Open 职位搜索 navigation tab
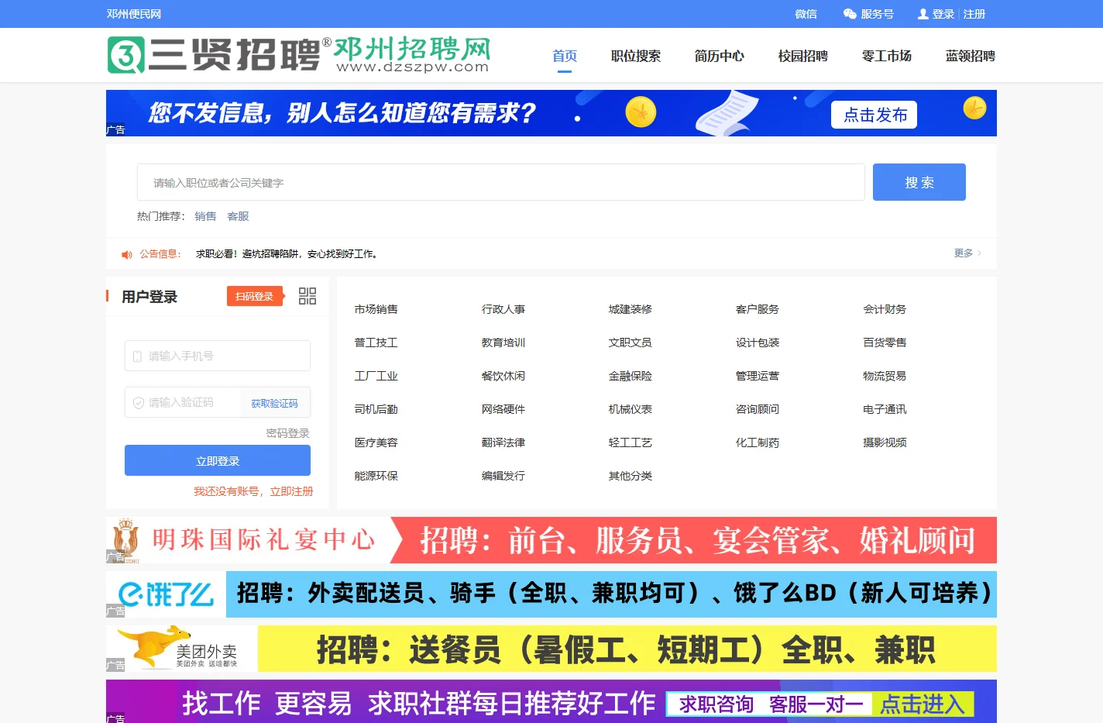The image size is (1103, 723). coord(636,56)
